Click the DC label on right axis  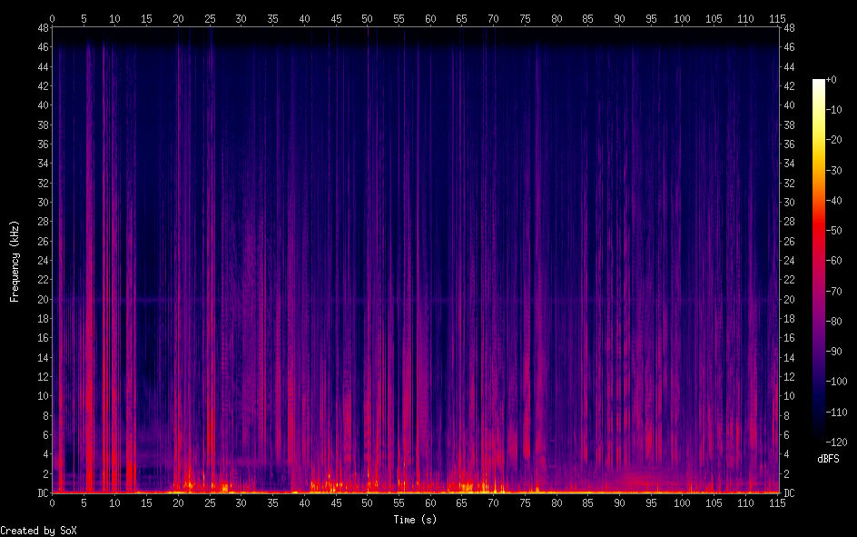(790, 493)
